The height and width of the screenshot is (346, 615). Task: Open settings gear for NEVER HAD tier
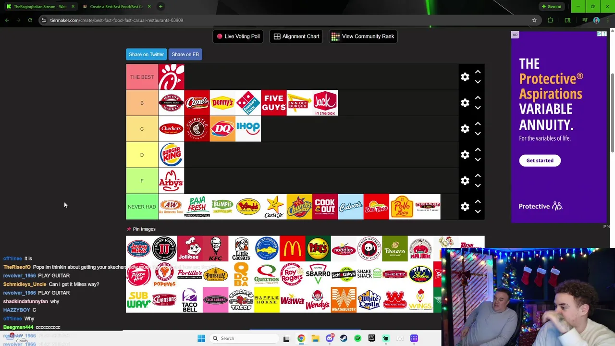(x=465, y=207)
